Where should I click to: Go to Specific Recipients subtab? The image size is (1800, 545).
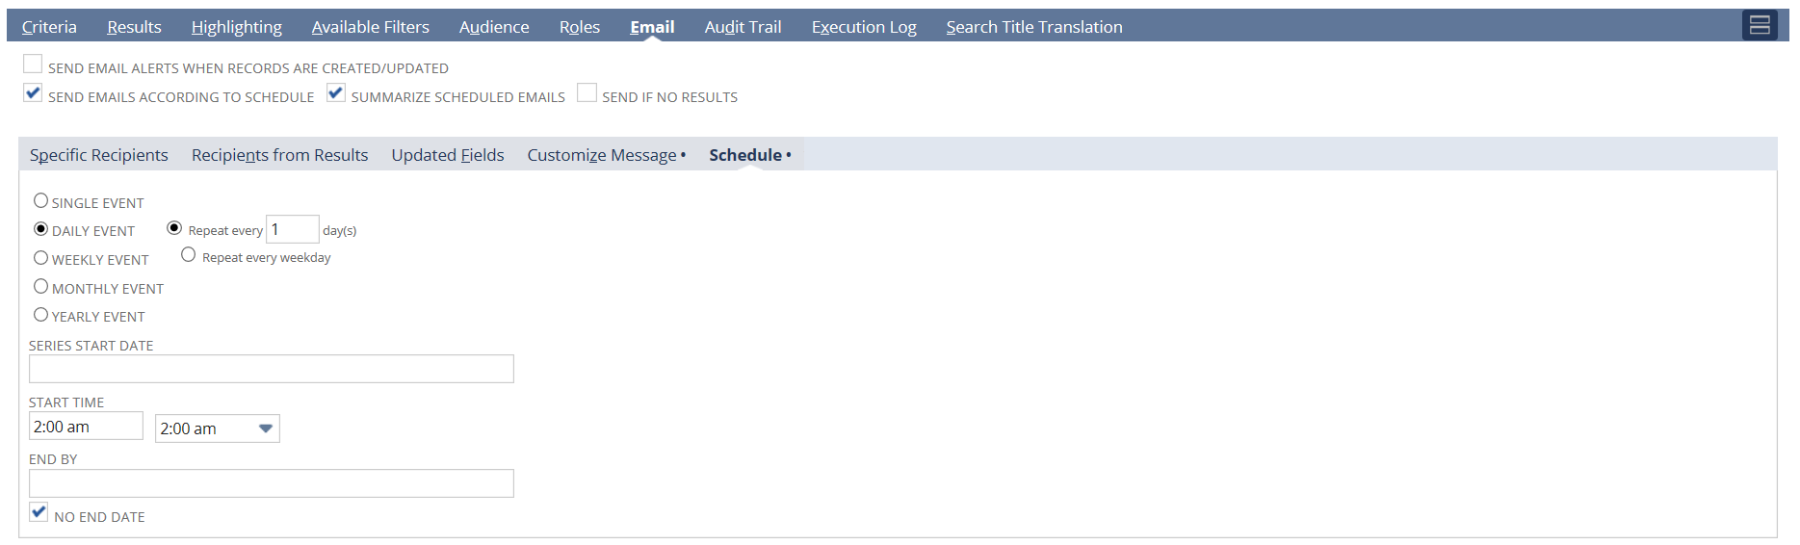click(98, 155)
